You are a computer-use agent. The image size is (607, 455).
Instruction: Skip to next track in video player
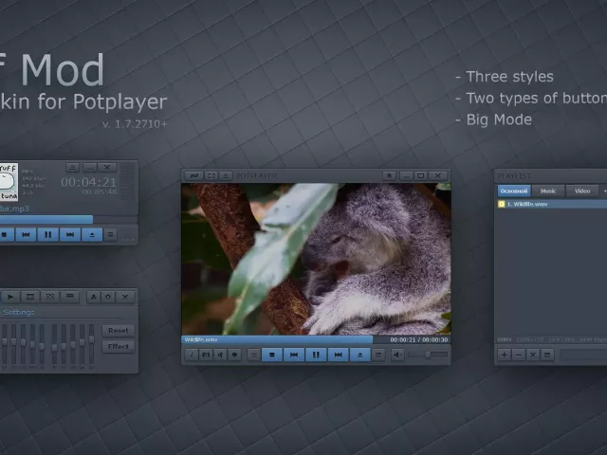pos(338,355)
